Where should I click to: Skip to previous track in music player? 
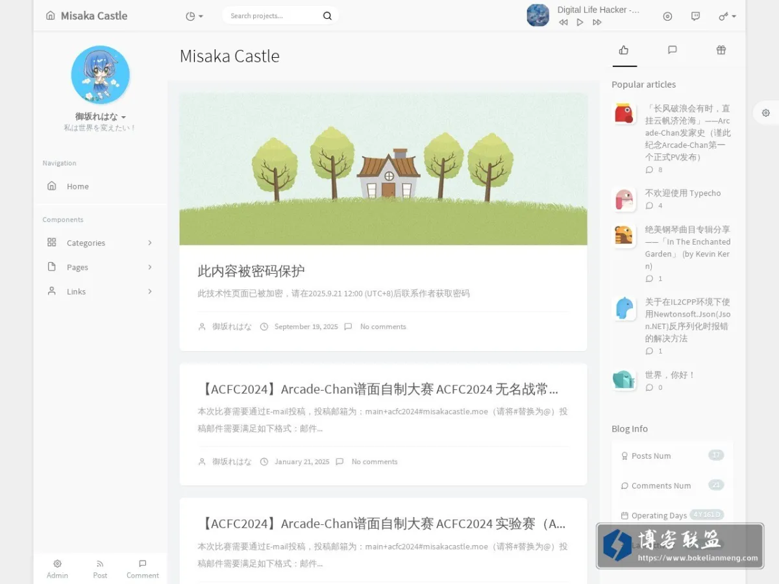(x=563, y=22)
